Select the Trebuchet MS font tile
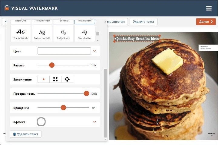218x145 pixels. (42, 33)
